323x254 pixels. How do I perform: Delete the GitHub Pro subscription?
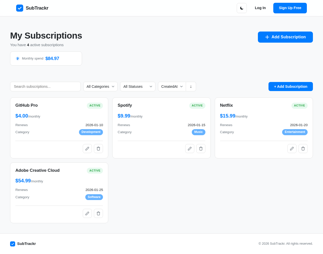pos(98,149)
